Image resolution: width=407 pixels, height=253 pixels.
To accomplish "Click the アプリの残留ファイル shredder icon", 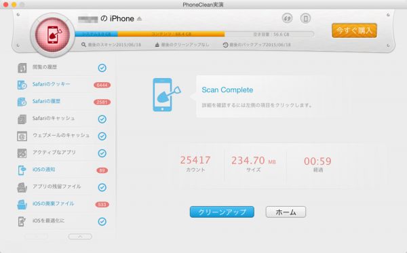I will [22, 187].
